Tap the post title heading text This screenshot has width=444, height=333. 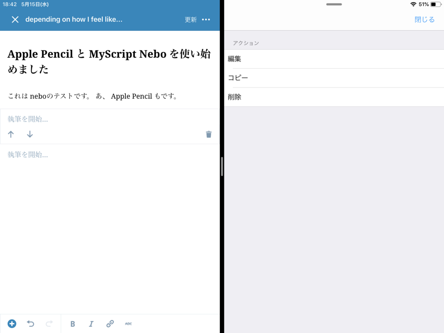click(x=109, y=62)
